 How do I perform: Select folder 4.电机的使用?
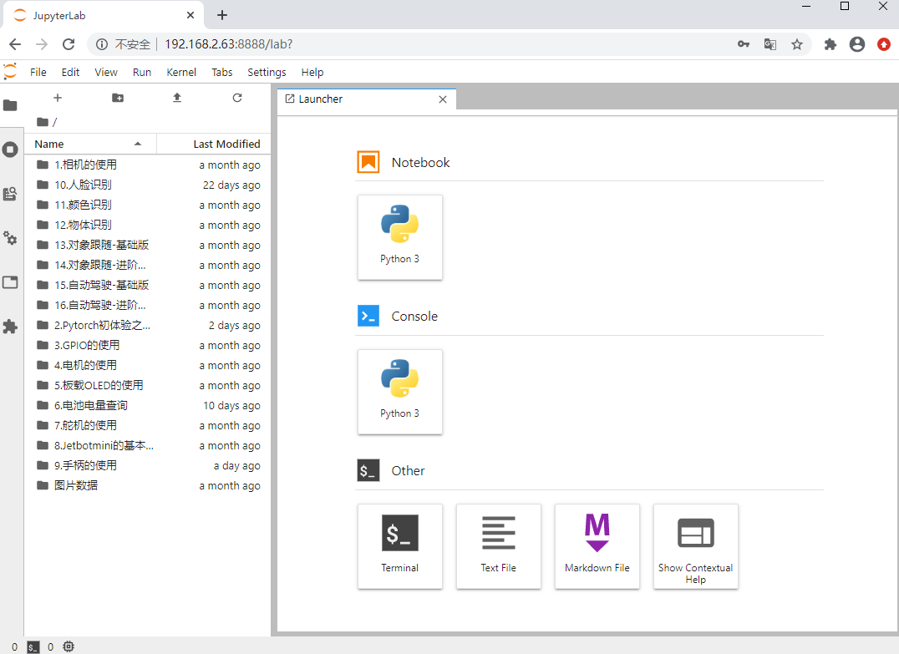click(148, 366)
